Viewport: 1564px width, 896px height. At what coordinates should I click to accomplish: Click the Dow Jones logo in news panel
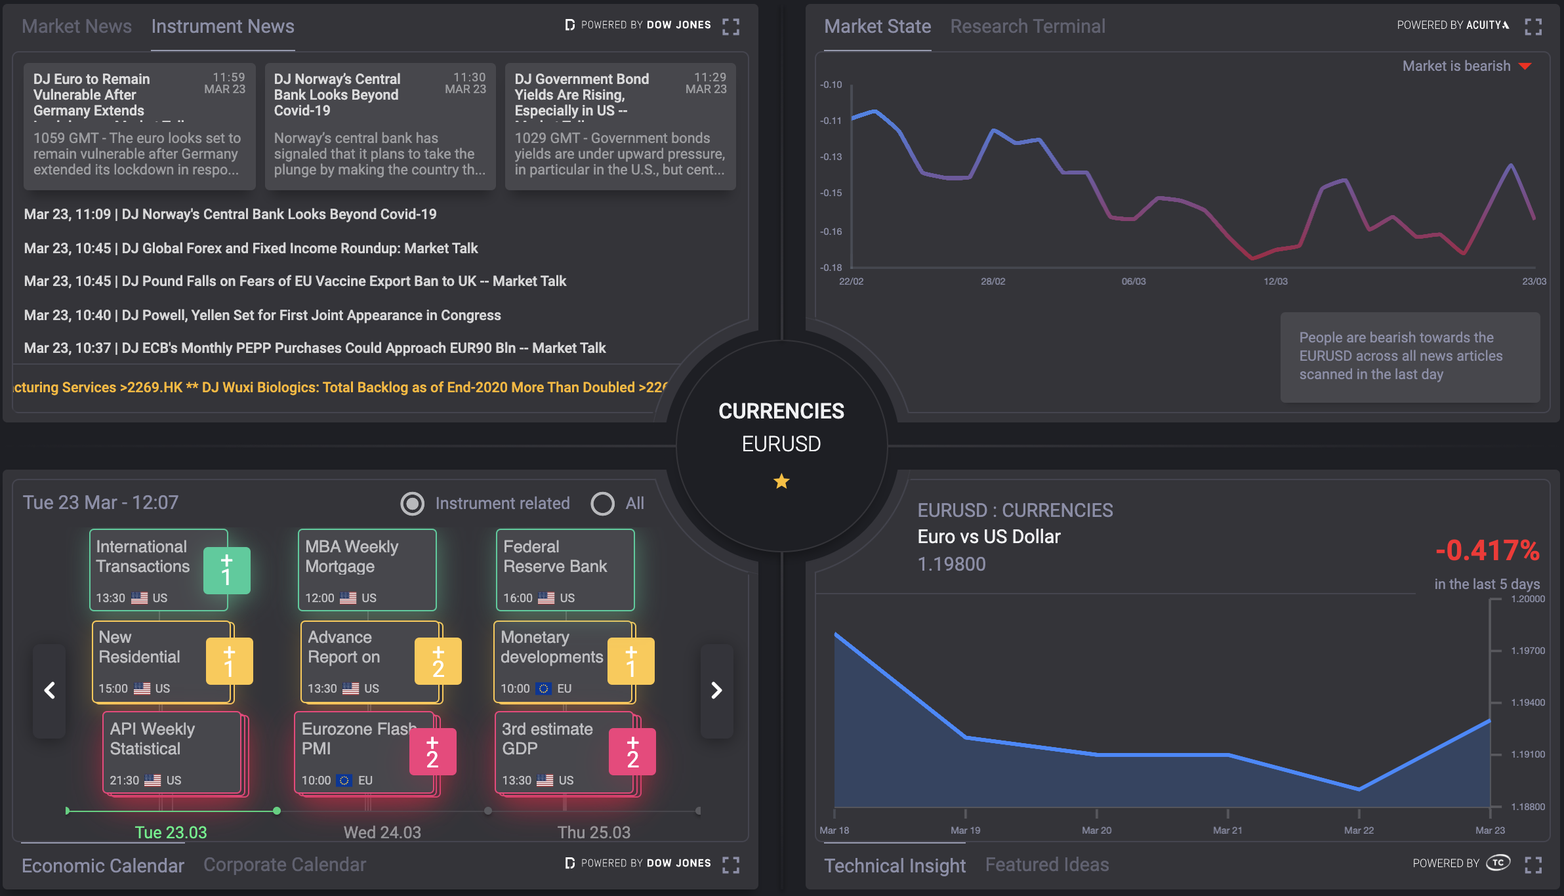(638, 25)
